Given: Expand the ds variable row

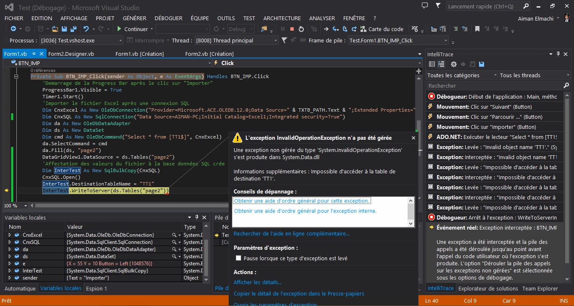Looking at the screenshot, I should pos(10,256).
